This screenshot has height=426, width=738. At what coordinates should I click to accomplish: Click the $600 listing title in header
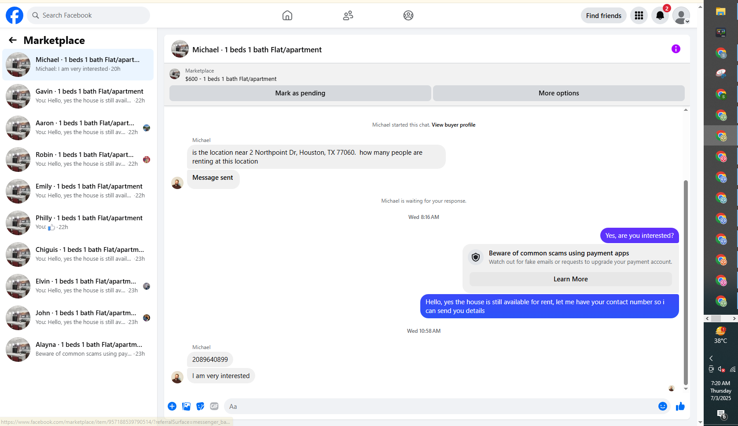point(231,79)
